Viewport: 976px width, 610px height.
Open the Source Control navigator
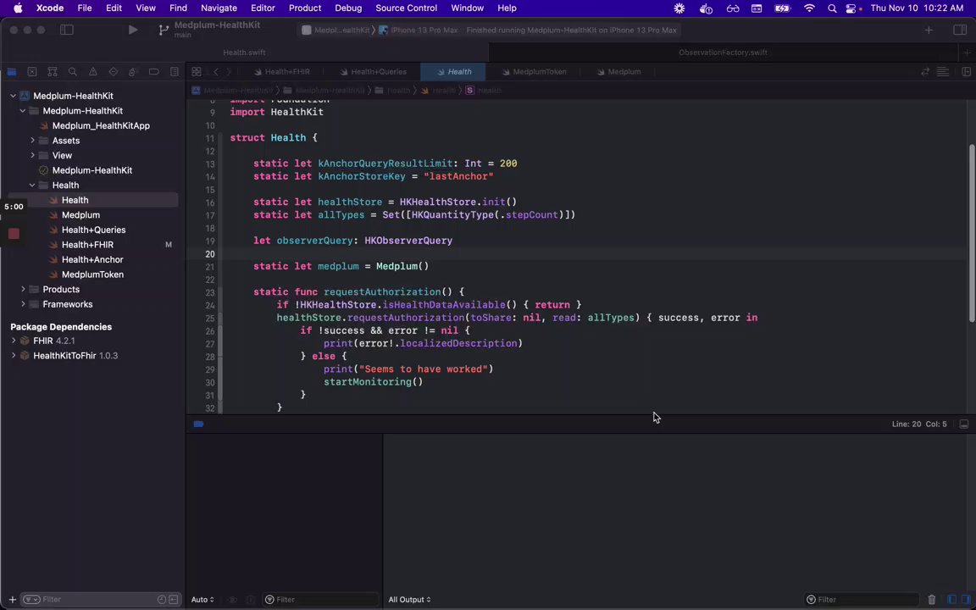pos(32,71)
